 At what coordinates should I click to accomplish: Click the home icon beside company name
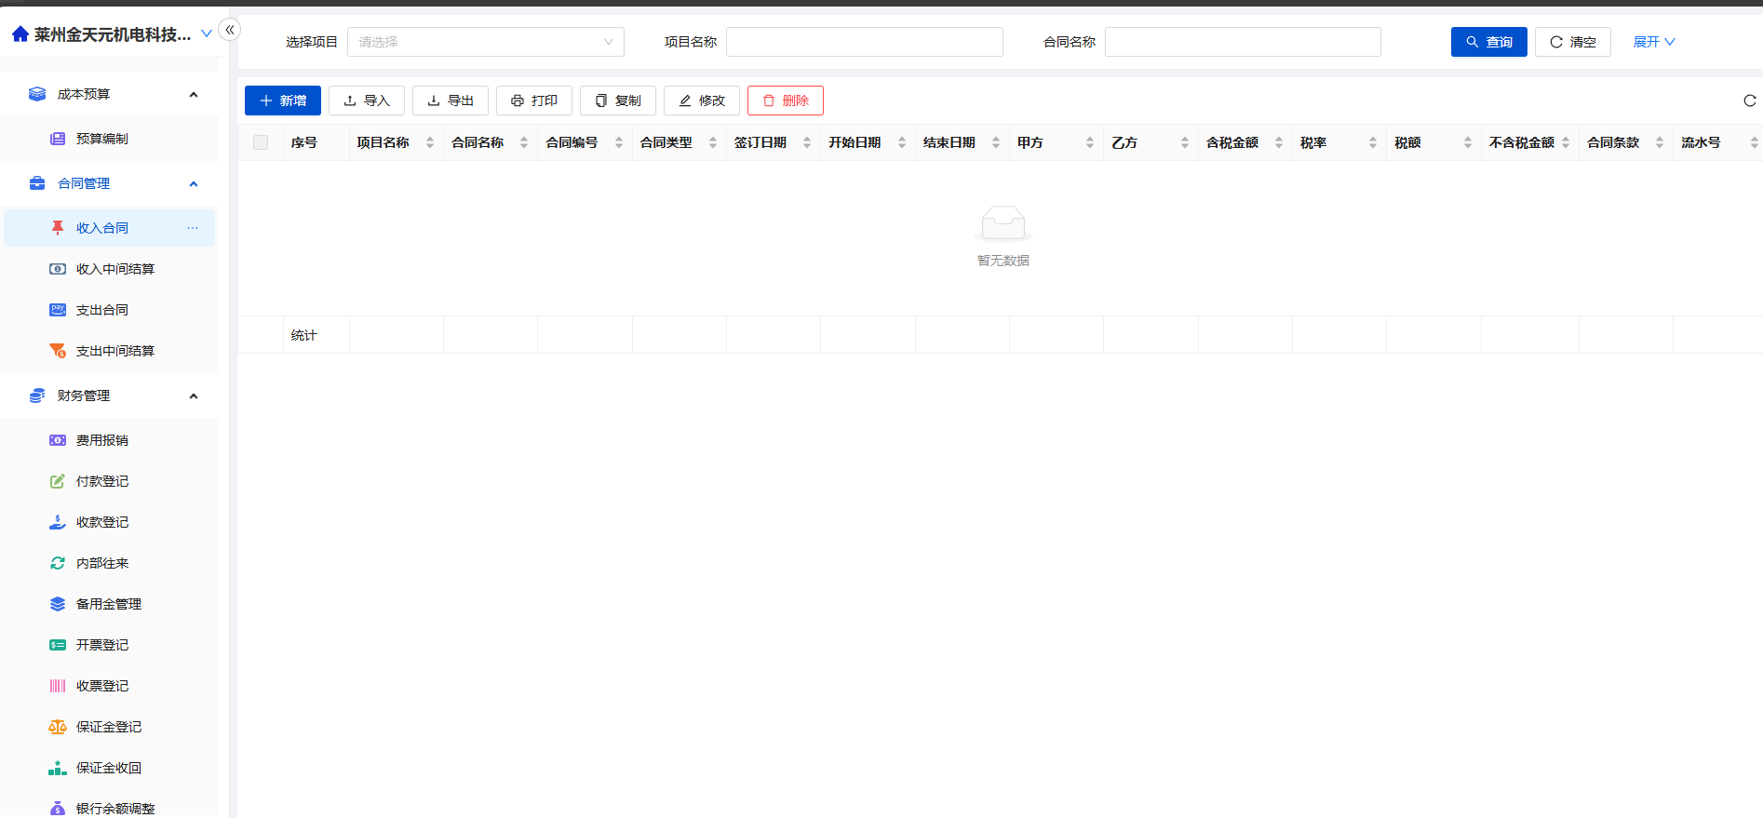pos(20,34)
